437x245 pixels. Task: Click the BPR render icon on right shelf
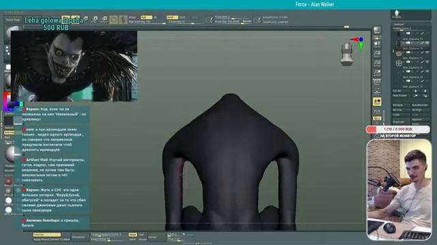coord(377,31)
